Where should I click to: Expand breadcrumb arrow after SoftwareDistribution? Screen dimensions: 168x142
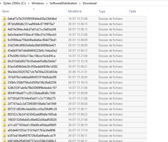click(80, 3)
